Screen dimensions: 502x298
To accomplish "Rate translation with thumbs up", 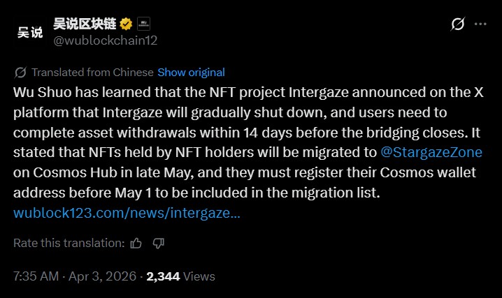I will coord(136,243).
